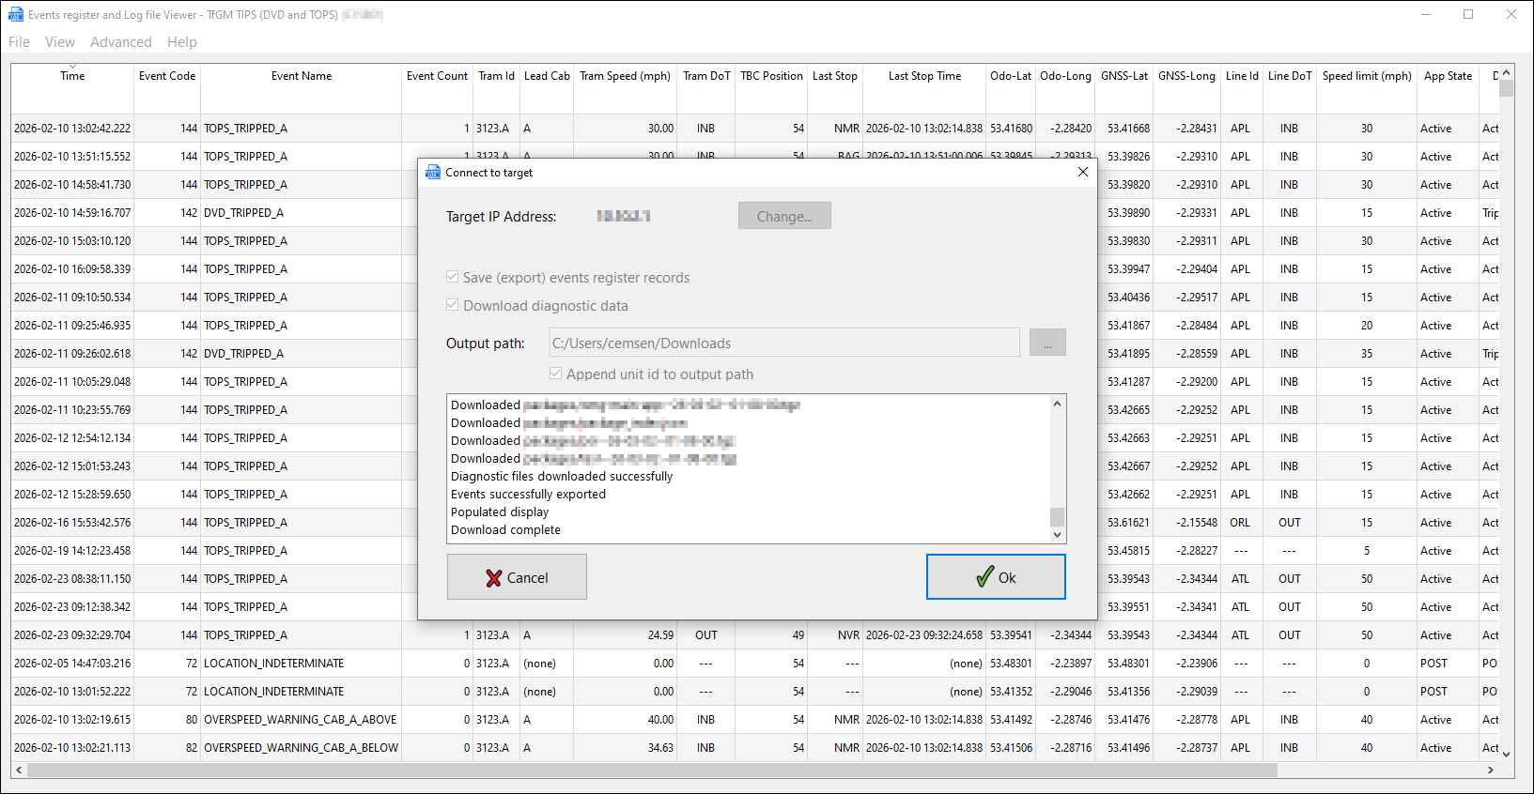1534x794 pixels.
Task: Close the Connect to target dialog
Action: click(1083, 173)
